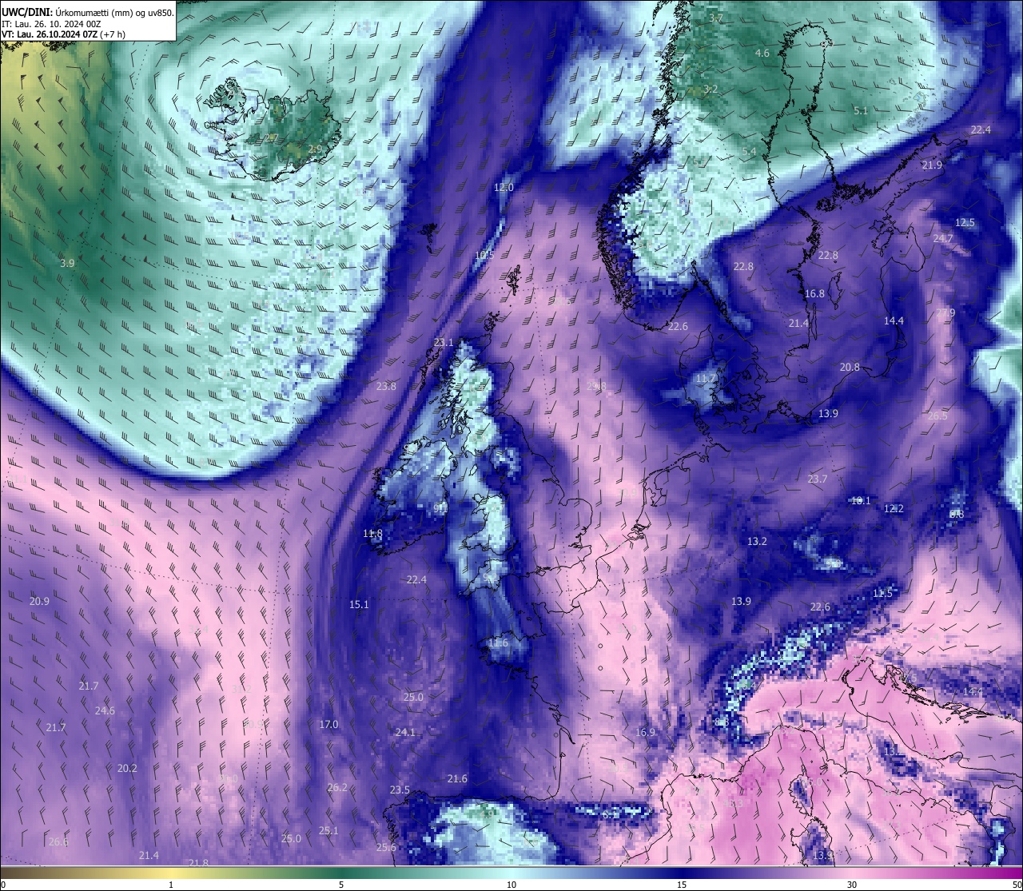Click the 20.9 value on the map
1023x891 pixels.
pyautogui.click(x=39, y=601)
